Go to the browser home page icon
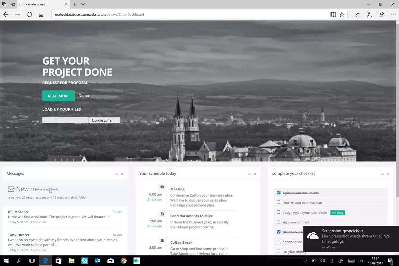The image size is (399, 266). click(x=41, y=15)
